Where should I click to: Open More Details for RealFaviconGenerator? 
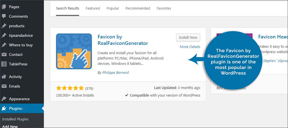(190, 47)
